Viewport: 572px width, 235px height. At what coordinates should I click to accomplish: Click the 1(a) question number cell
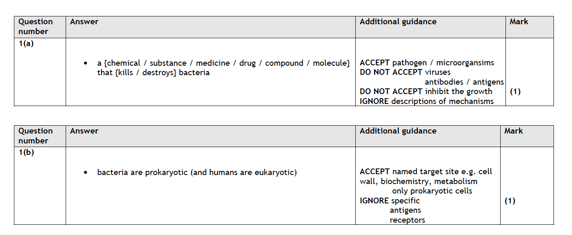pos(26,43)
